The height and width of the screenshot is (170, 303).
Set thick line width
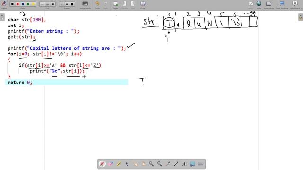pos(53,4)
